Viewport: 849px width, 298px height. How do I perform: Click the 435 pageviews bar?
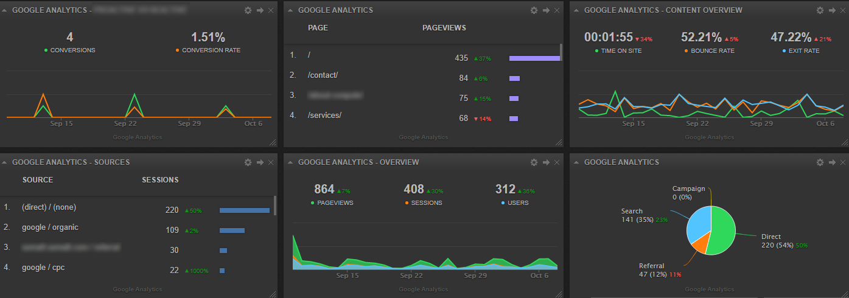(534, 58)
